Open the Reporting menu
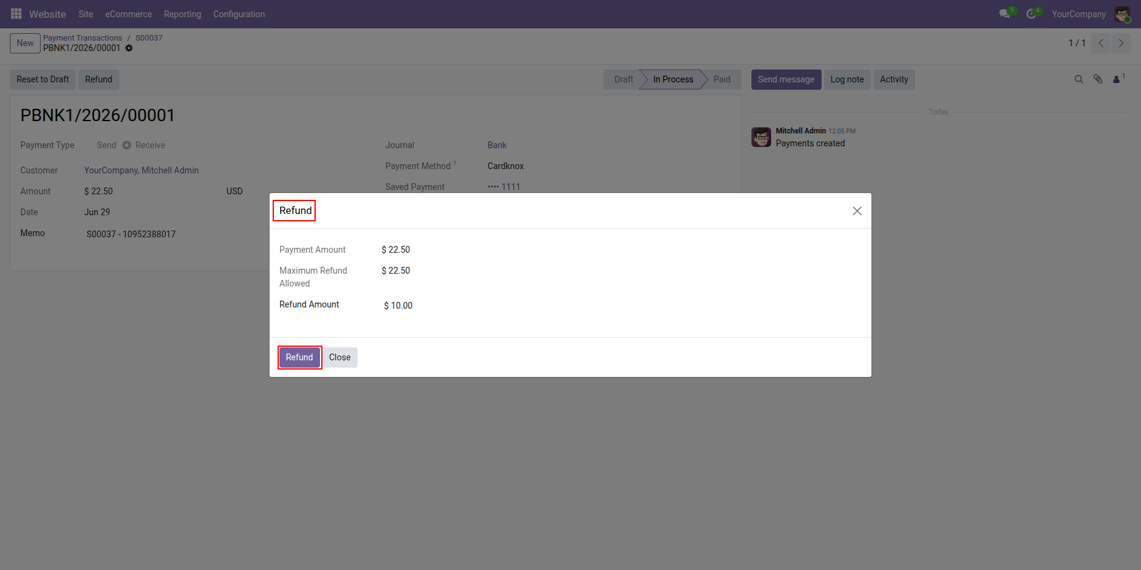Screen dimensions: 1141x570 183,14
